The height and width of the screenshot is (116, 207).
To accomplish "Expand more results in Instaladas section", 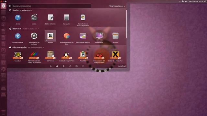I will (31, 29).
